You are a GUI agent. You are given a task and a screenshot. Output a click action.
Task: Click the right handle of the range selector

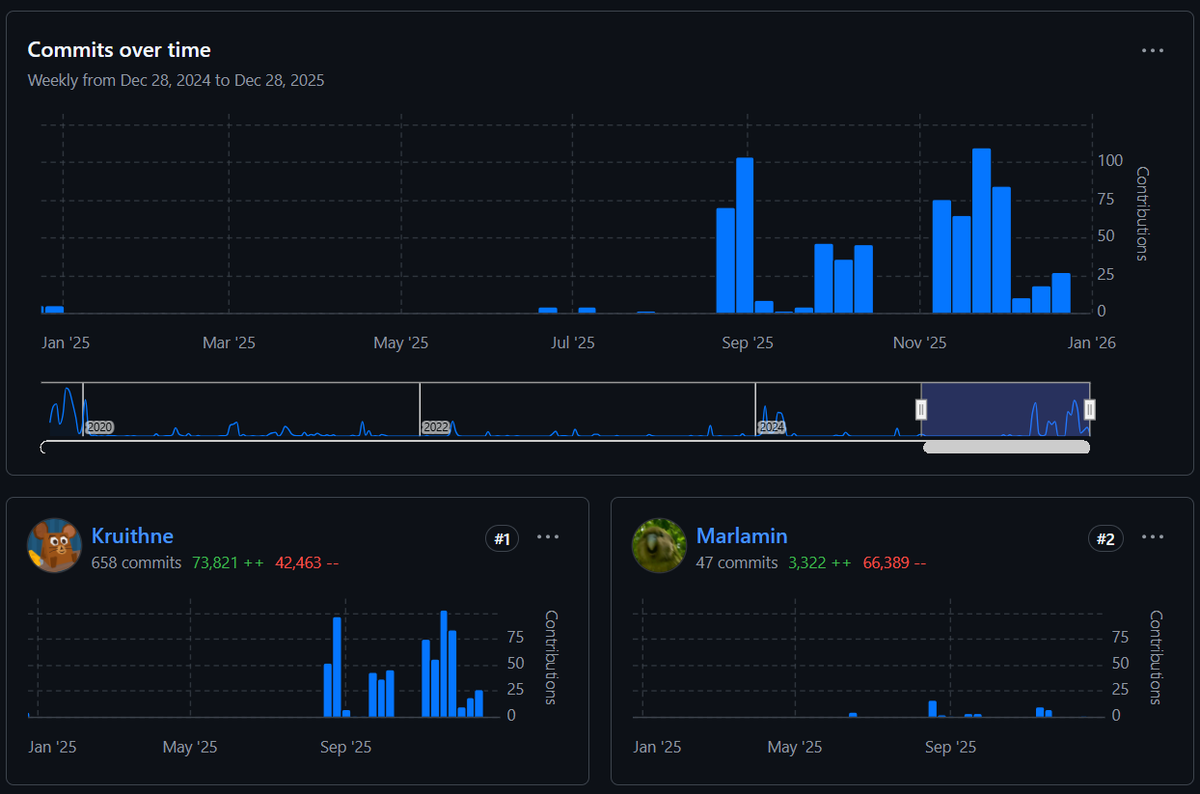(1090, 410)
